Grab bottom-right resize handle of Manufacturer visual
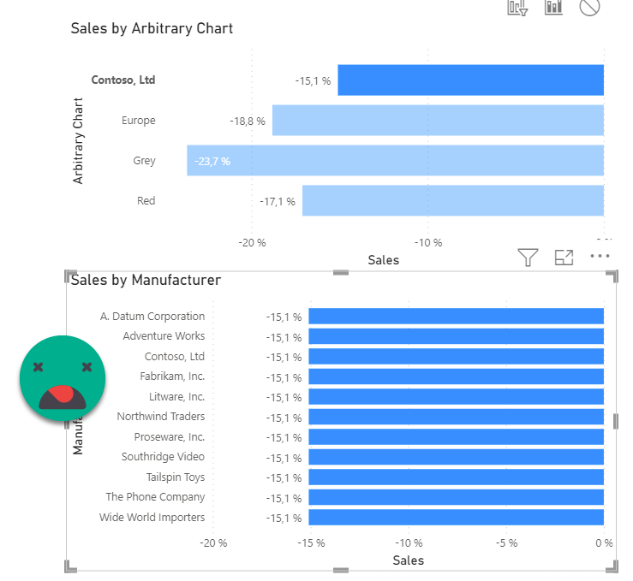 pyautogui.click(x=612, y=568)
